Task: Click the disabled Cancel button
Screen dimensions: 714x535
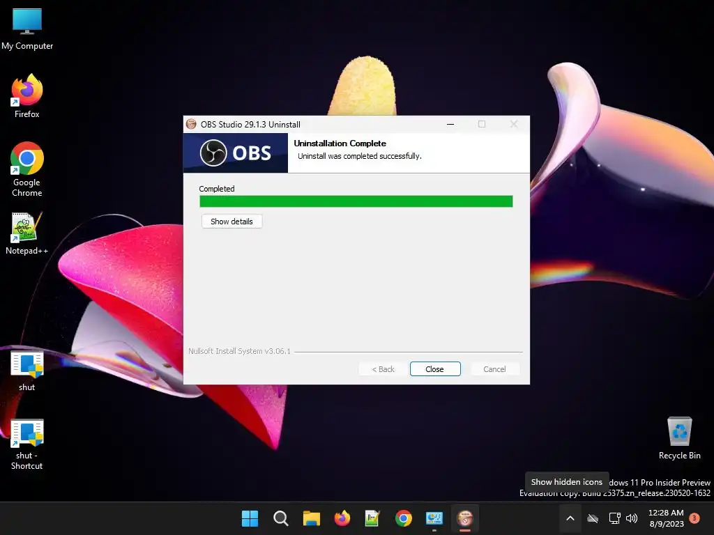Action: (x=494, y=369)
